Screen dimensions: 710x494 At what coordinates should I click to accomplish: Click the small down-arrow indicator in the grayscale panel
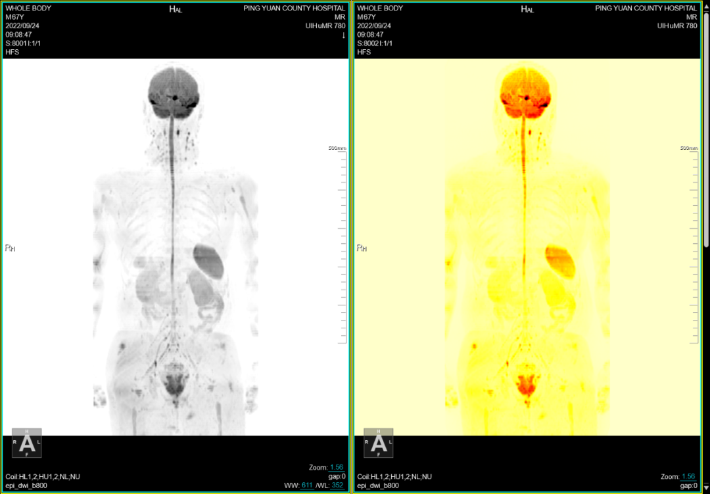(343, 35)
